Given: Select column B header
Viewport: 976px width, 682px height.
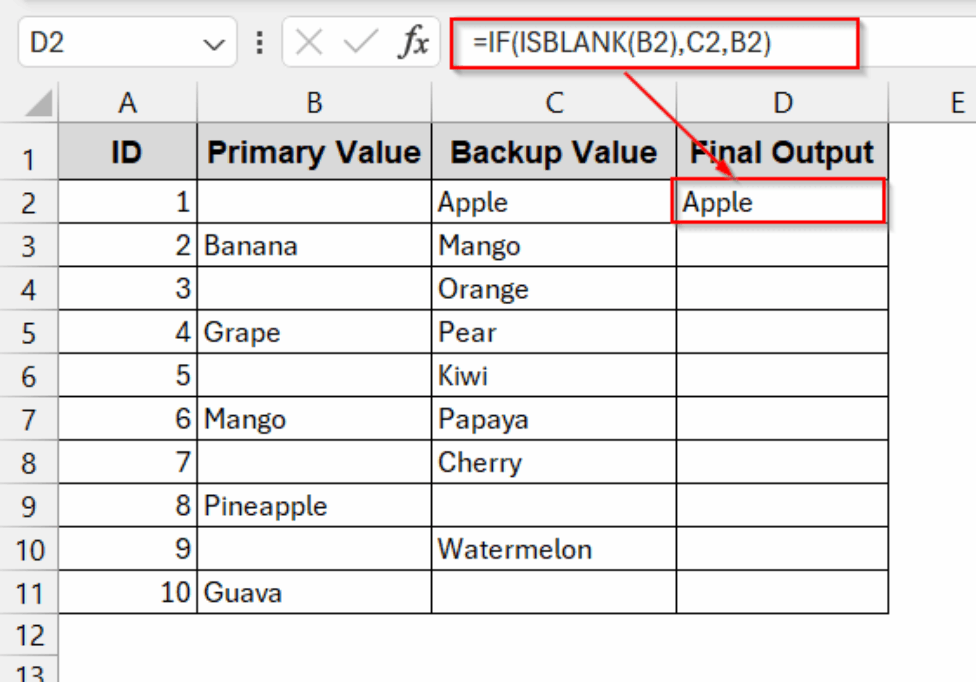Looking at the screenshot, I should point(315,102).
